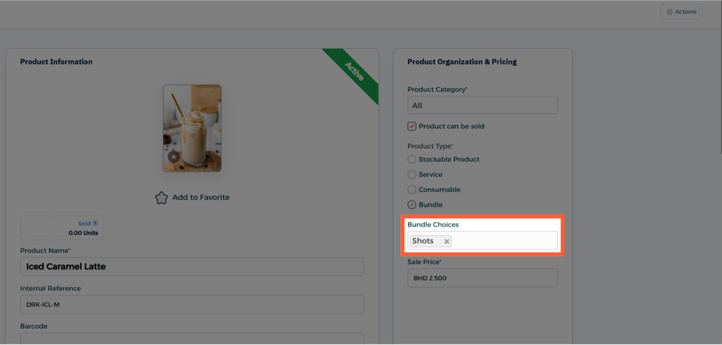
Task: Remove the product image with the X icon
Action: pyautogui.click(x=174, y=157)
